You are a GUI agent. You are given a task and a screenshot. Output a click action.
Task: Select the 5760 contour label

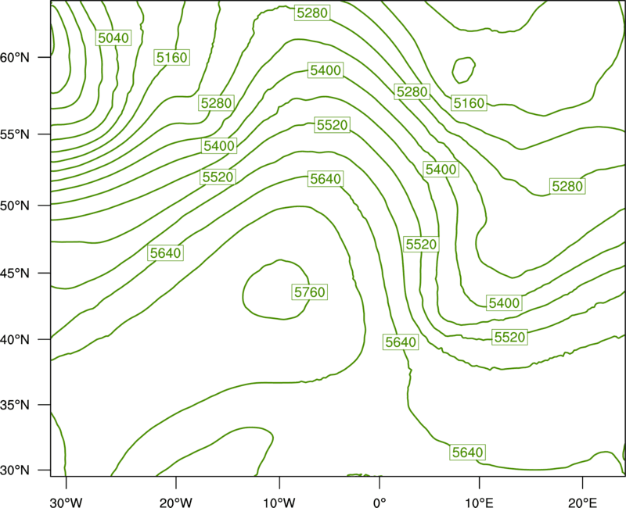[310, 292]
